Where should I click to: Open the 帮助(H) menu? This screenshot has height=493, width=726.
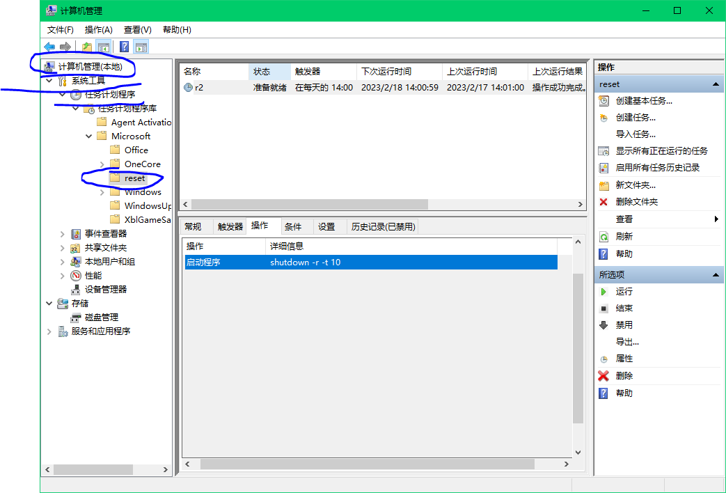(177, 30)
